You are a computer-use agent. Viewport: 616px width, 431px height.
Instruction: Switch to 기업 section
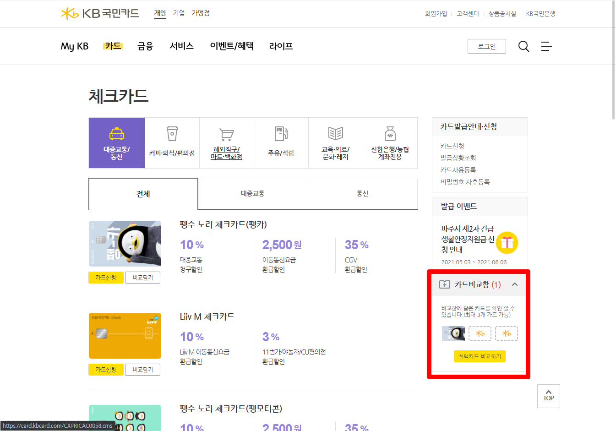179,13
